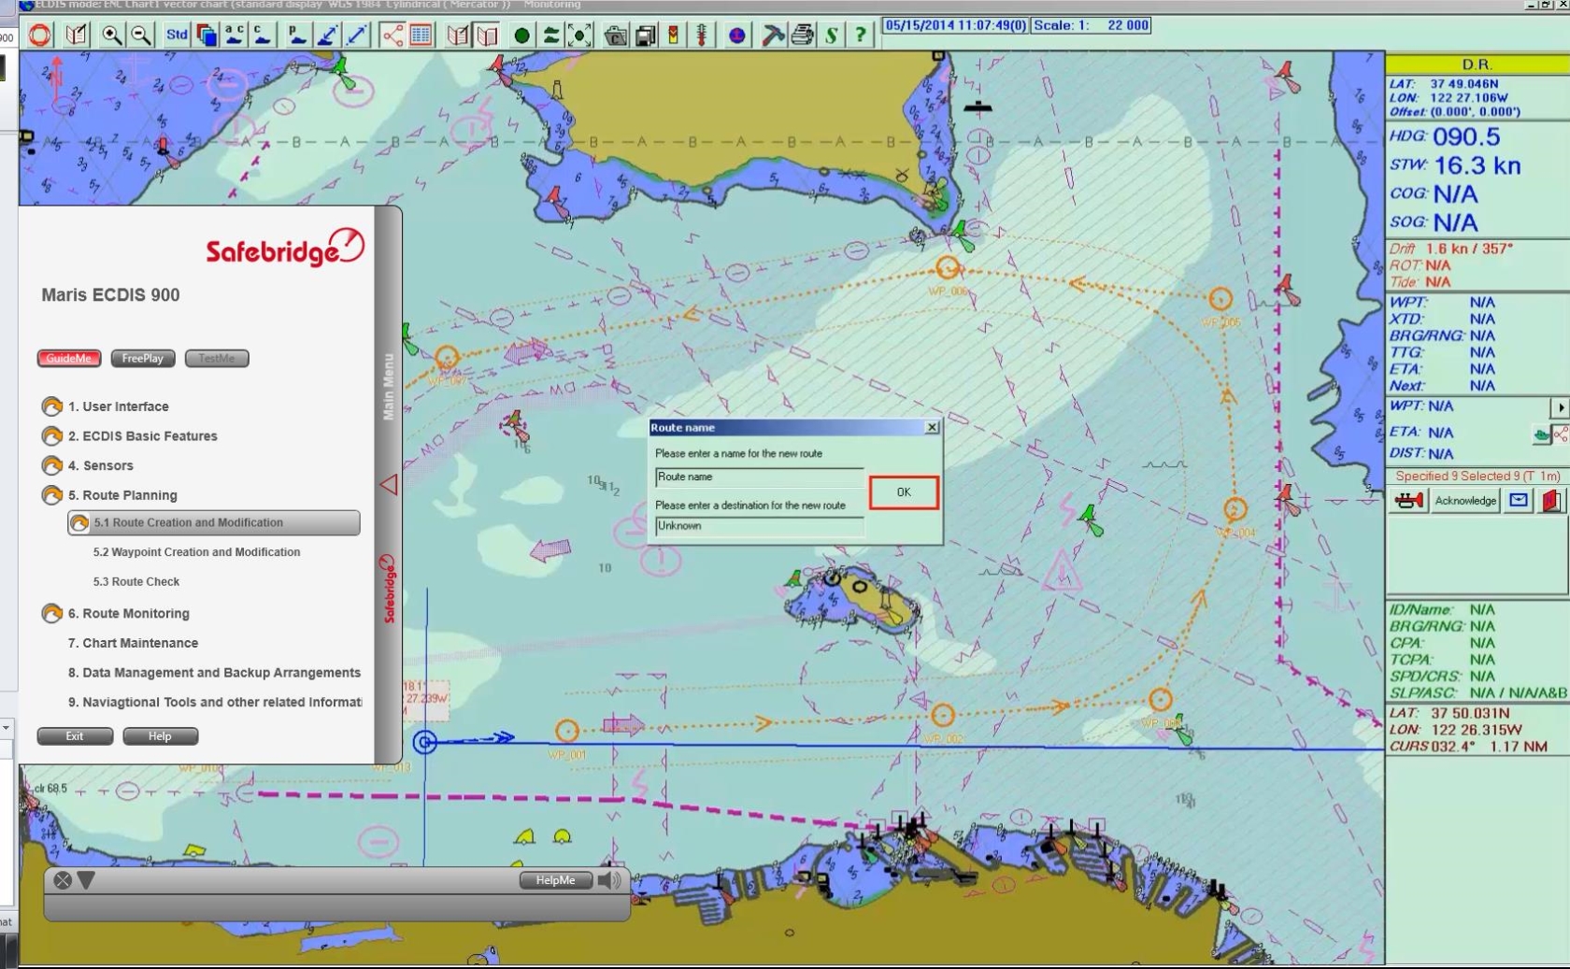Open the globe icon on the toolbar
The image size is (1570, 969).
pos(737,36)
